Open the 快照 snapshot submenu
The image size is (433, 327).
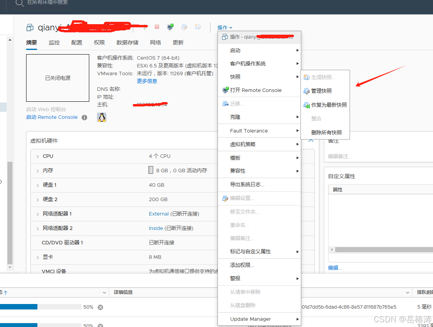tap(259, 77)
